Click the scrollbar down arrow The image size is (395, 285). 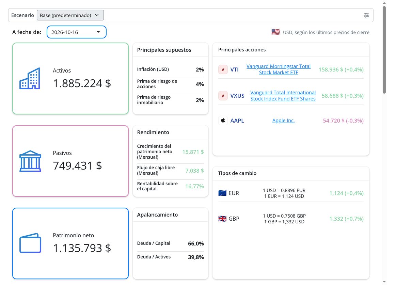coord(384,282)
